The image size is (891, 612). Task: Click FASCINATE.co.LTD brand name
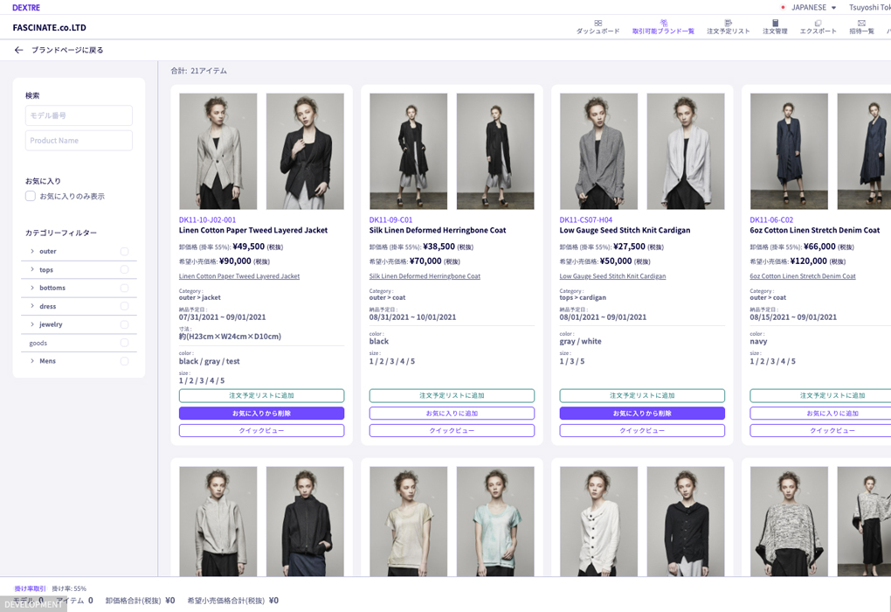point(50,27)
